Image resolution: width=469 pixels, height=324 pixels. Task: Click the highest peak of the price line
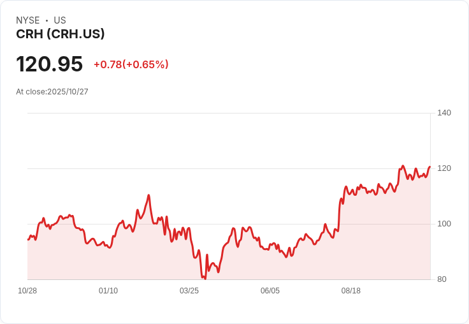coord(403,166)
